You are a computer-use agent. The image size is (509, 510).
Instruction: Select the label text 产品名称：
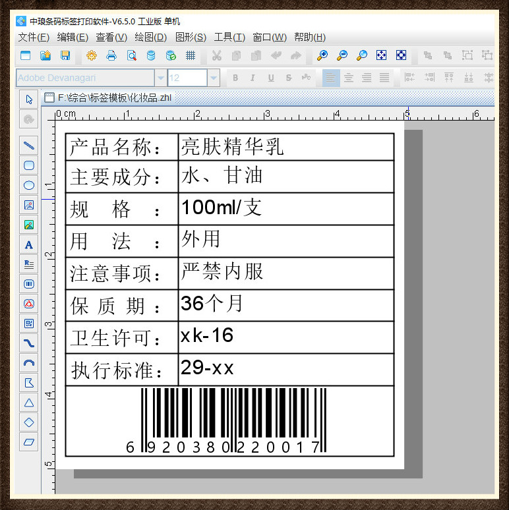115,148
